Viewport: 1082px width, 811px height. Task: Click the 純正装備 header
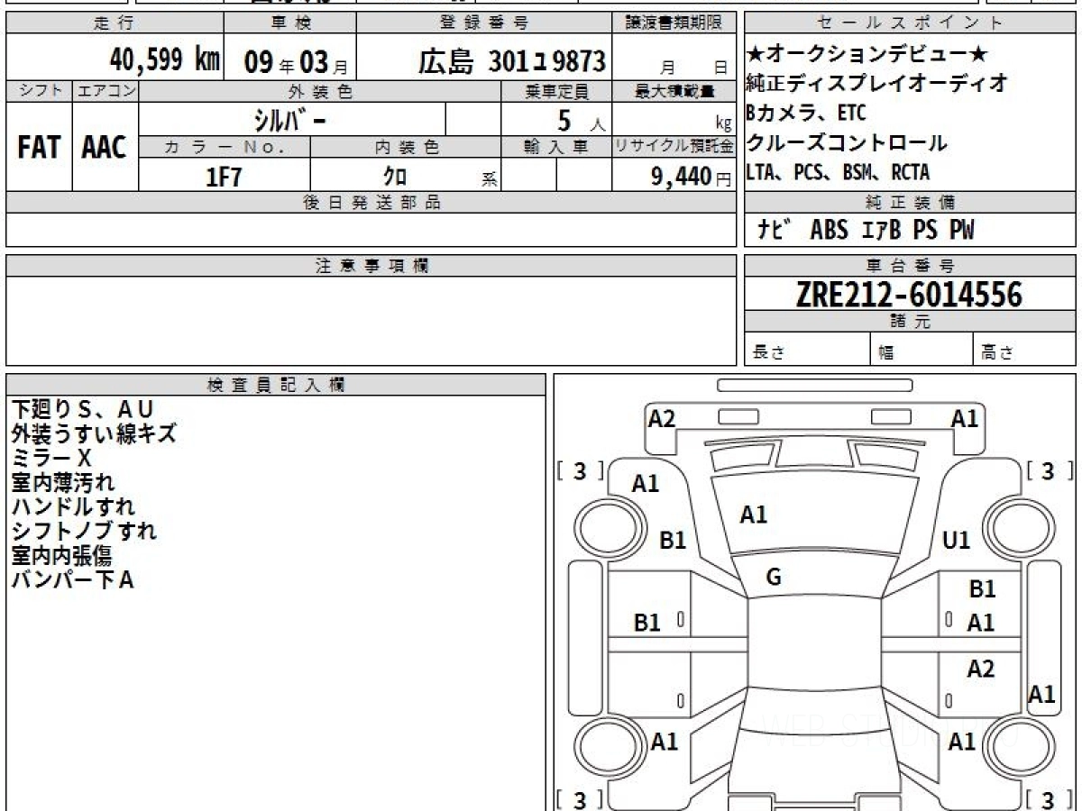[911, 203]
